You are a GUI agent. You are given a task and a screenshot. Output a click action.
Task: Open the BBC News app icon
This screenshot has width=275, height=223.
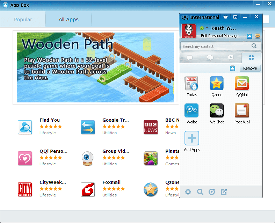click(151, 127)
